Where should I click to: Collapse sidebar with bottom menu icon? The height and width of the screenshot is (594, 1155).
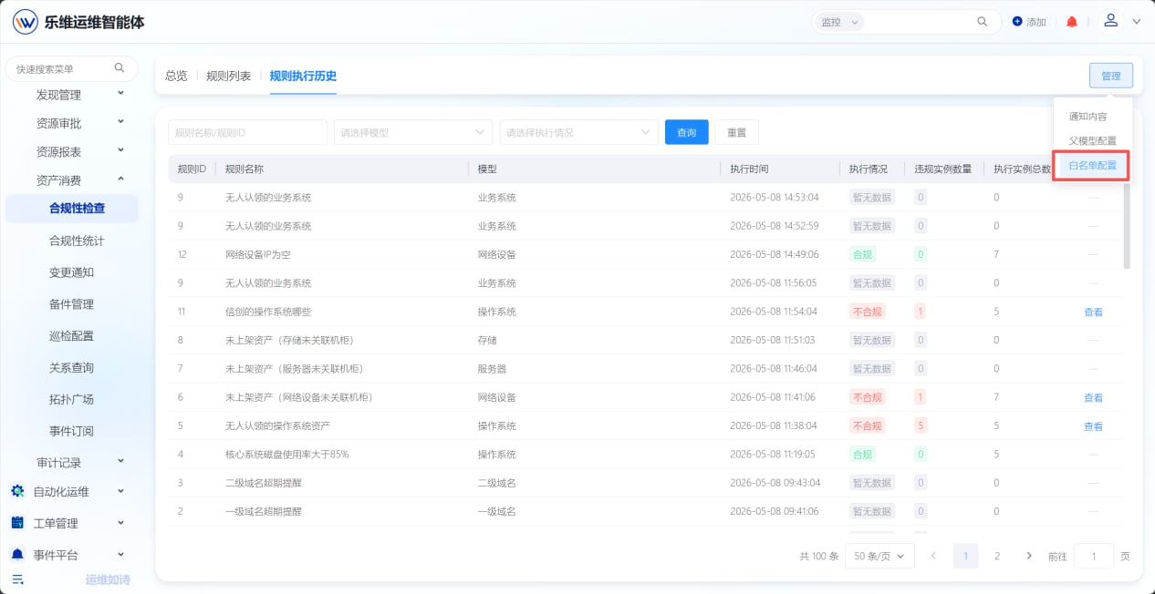point(17,579)
